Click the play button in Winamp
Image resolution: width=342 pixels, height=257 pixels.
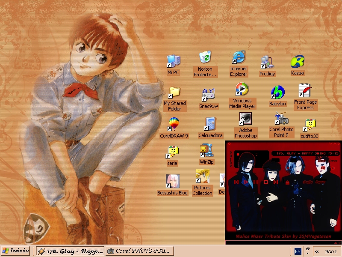(246, 182)
